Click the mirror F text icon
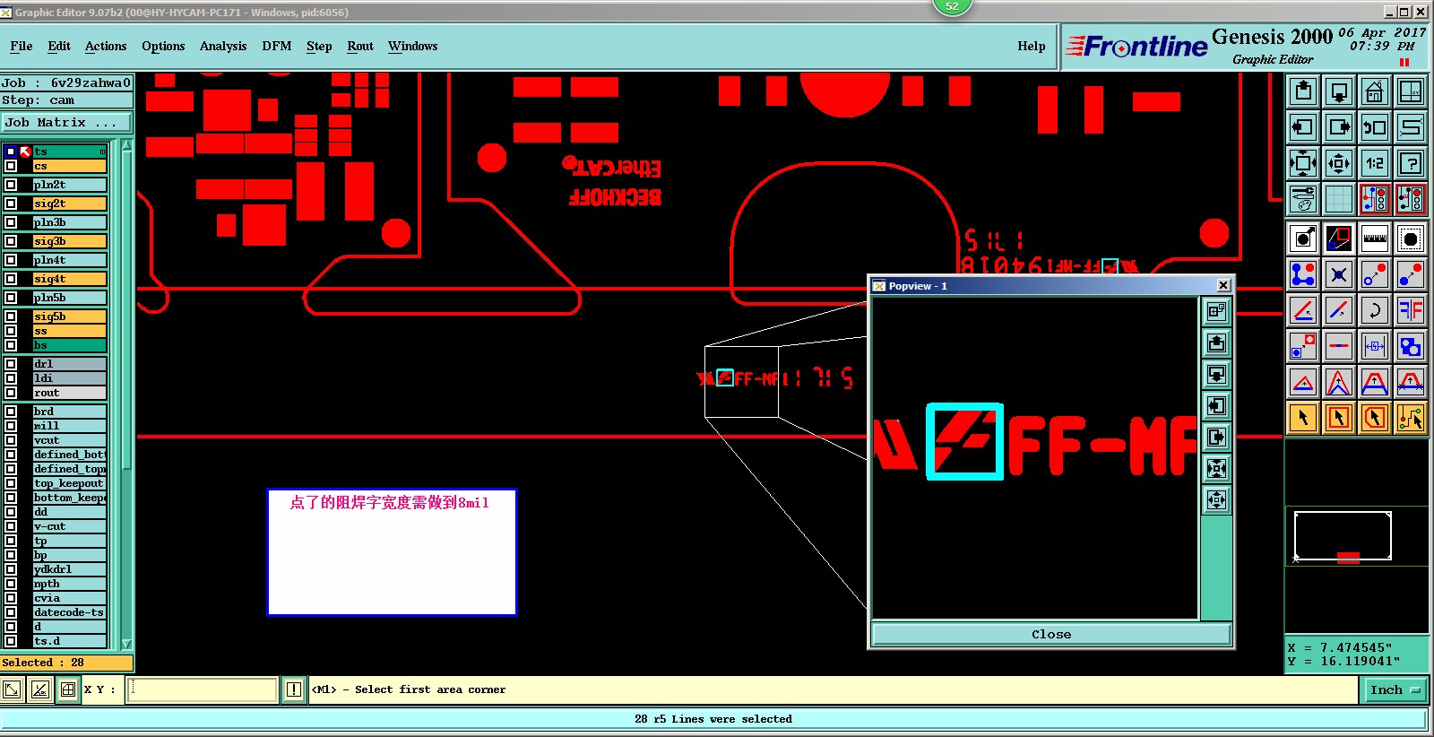 [1411, 311]
